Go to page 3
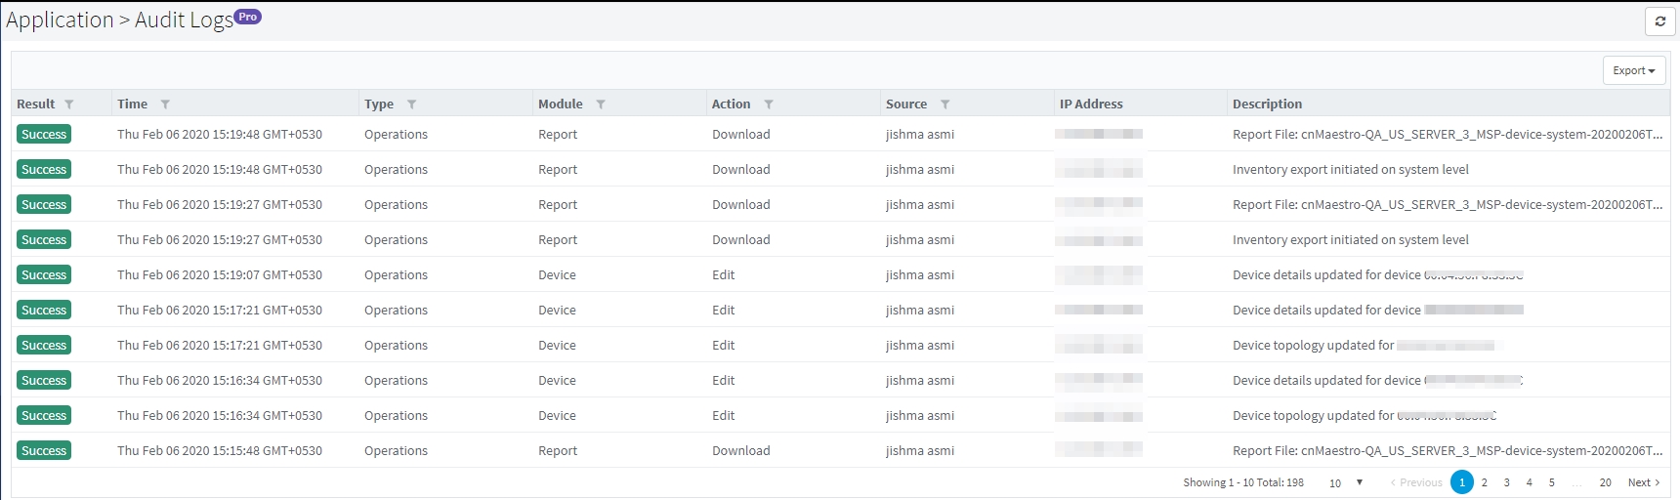 tap(1507, 482)
